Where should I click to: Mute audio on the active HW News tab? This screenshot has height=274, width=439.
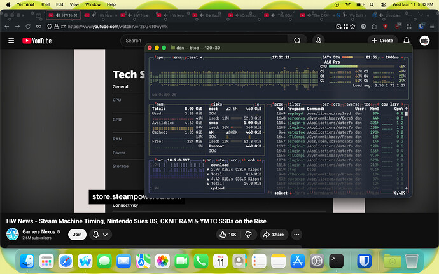coord(58,15)
